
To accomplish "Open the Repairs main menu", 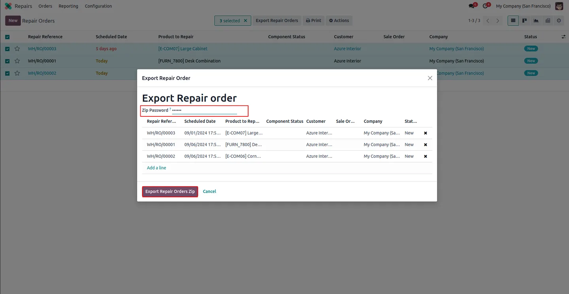I will (x=23, y=6).
